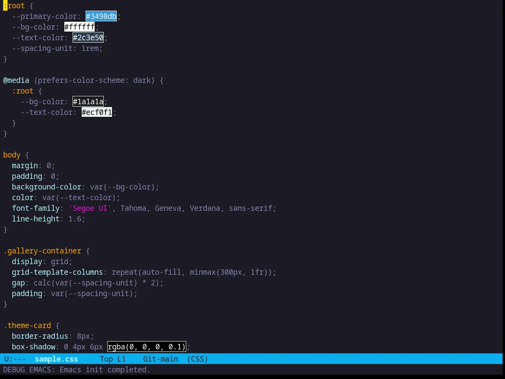Click the #1a1a1a dark bg-color value
Image resolution: width=505 pixels, height=379 pixels.
pos(88,101)
